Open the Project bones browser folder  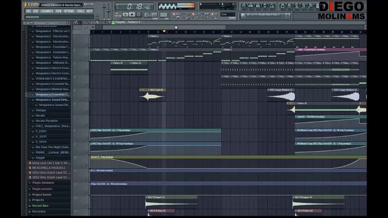coord(42,195)
